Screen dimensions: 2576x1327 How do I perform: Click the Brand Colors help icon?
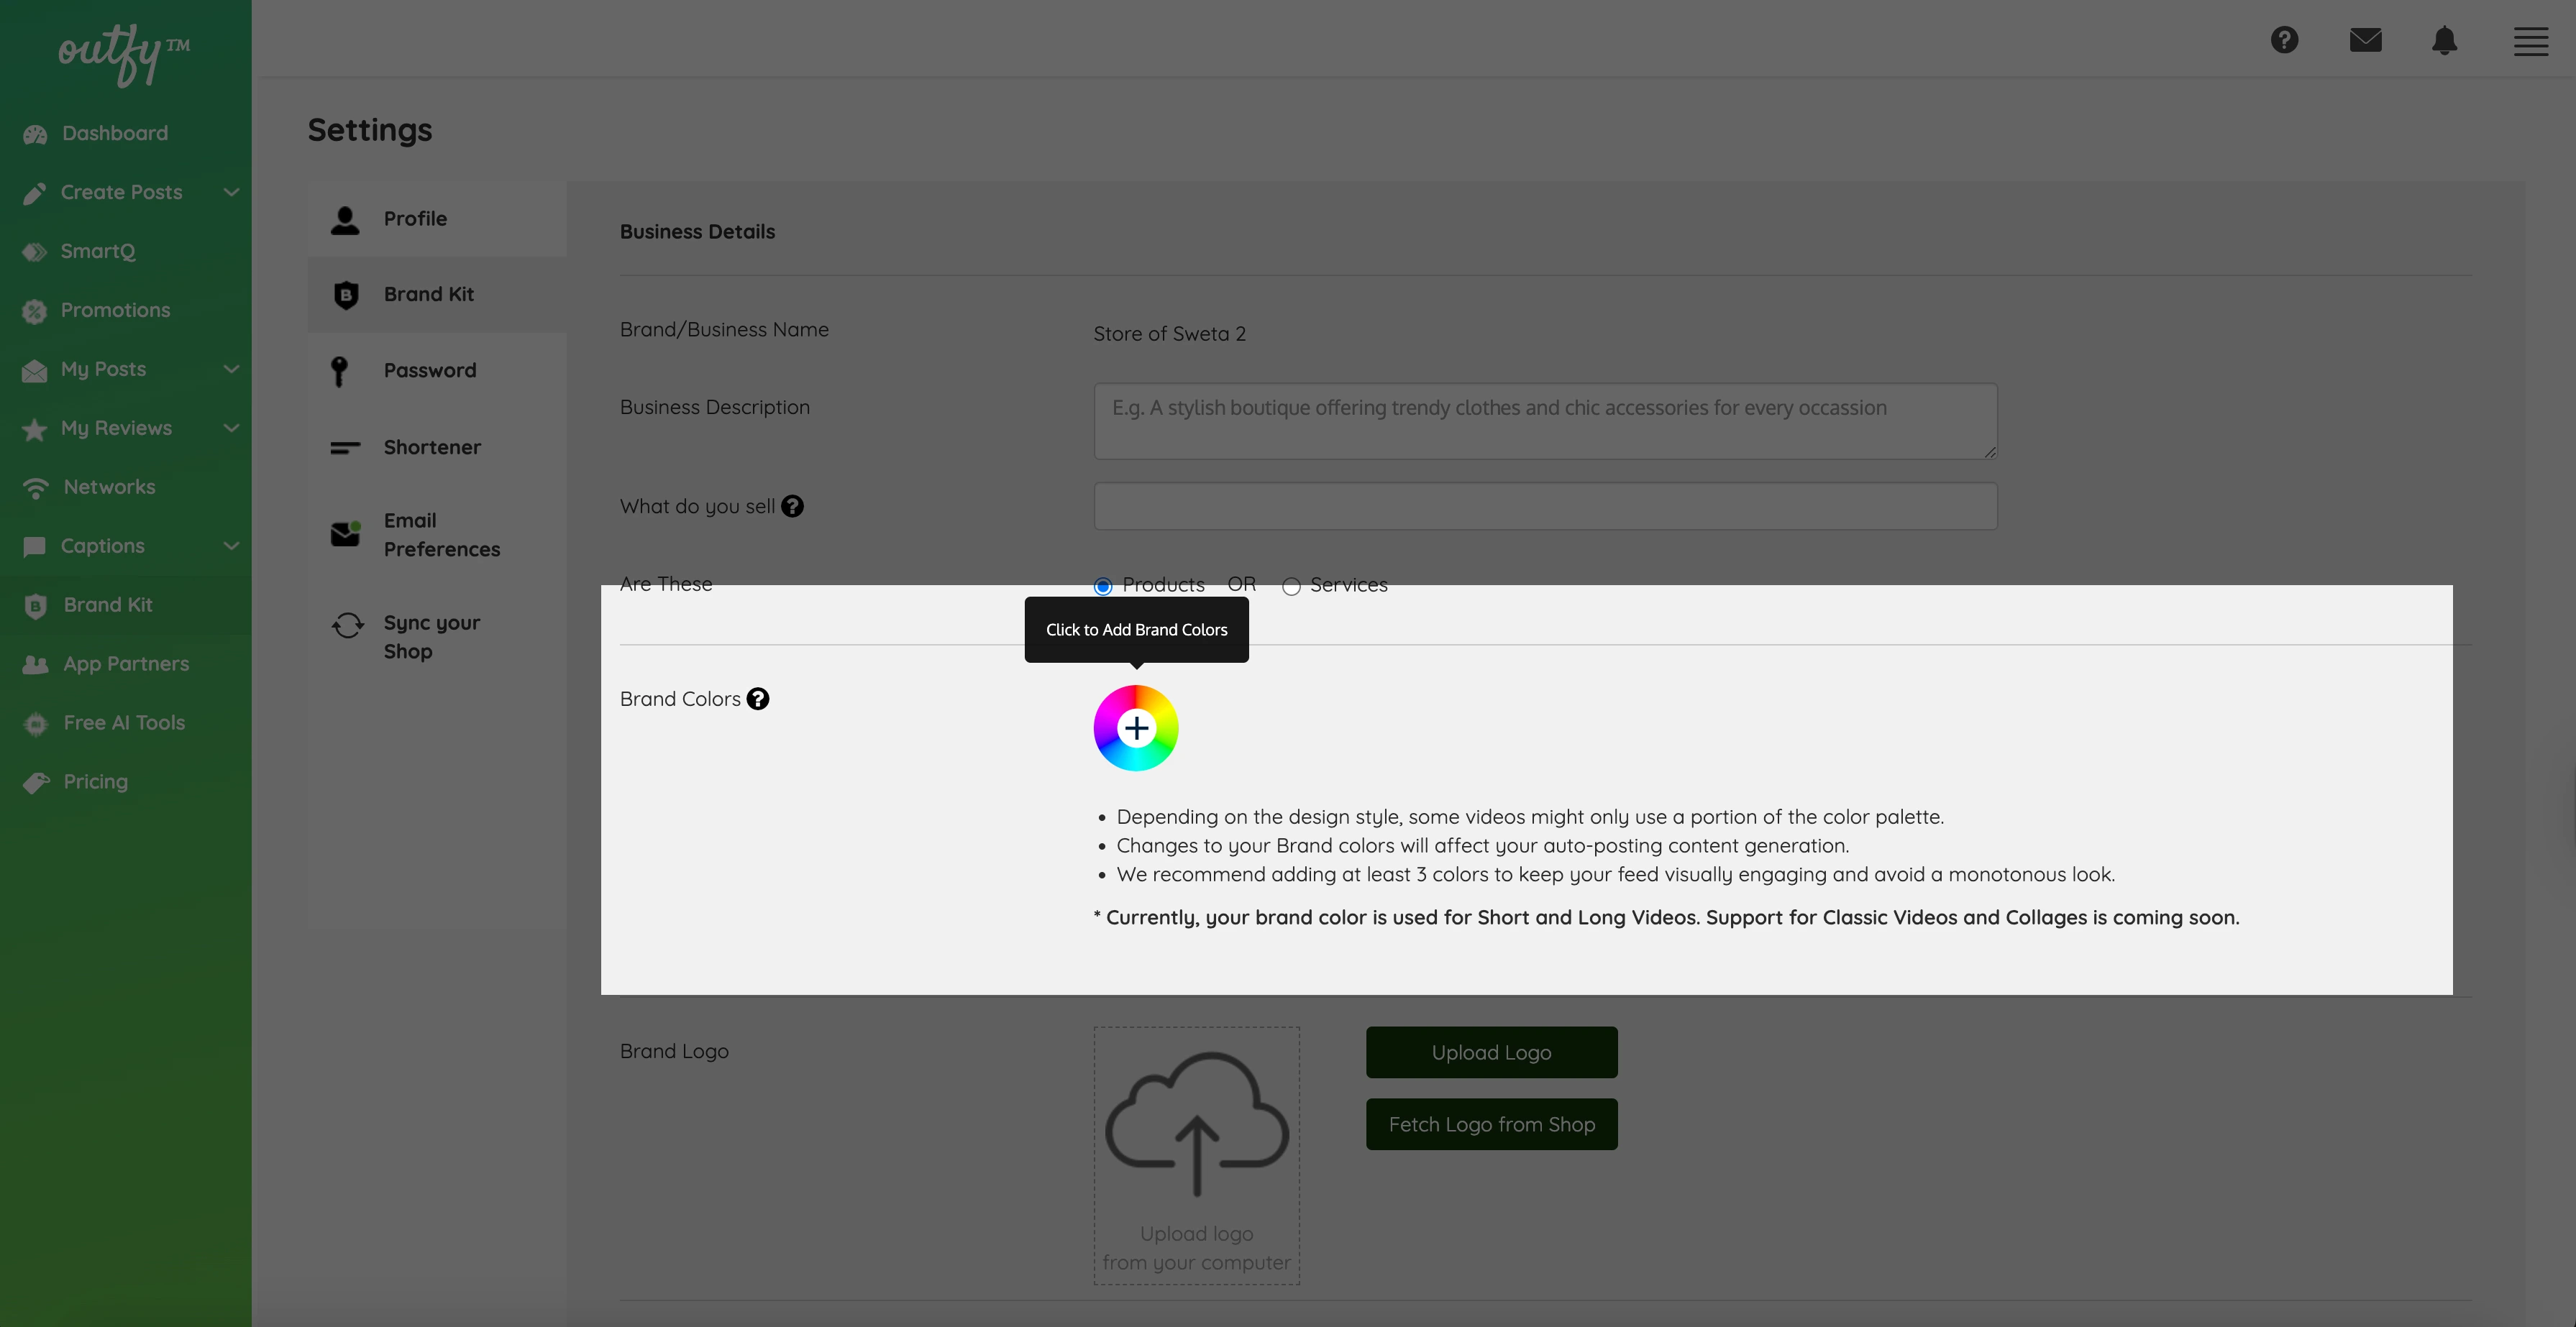point(758,699)
